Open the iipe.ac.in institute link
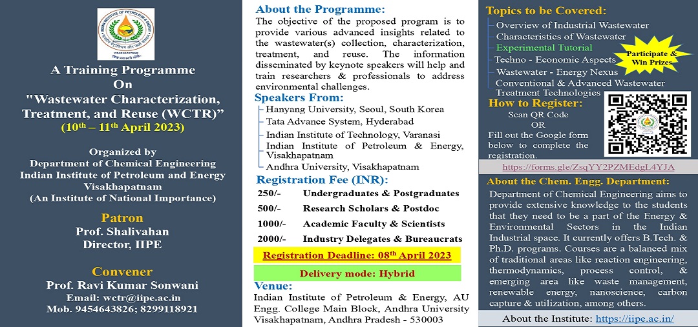The height and width of the screenshot is (327, 698). point(635,319)
